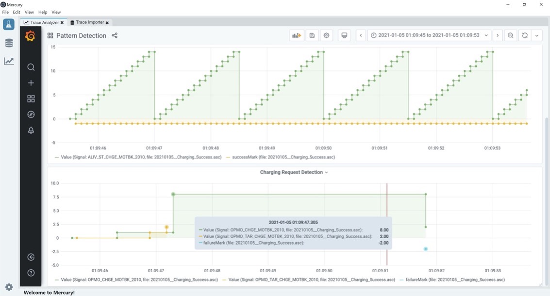The image size is (550, 296).
Task: Share the Pattern Detection dashboard
Action: [115, 35]
